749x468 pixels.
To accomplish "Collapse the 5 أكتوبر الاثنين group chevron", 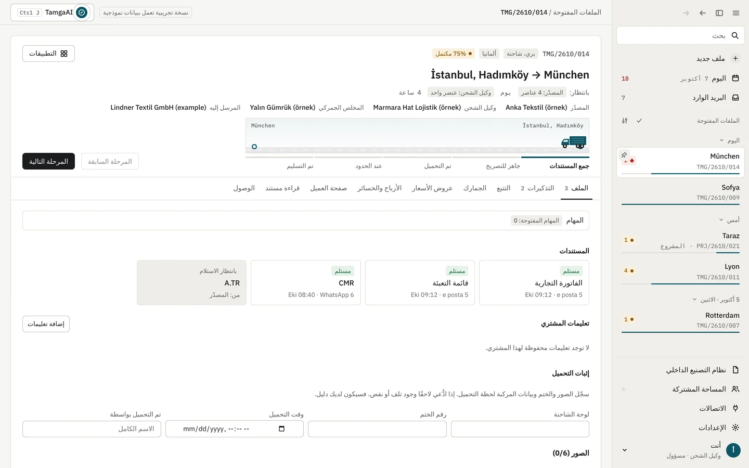I will (694, 300).
